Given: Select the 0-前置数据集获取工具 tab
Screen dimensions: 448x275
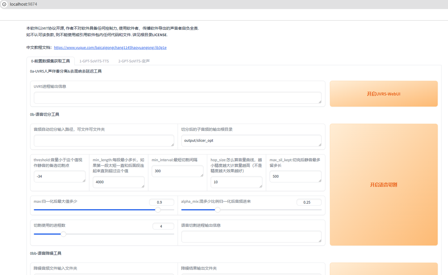Looking at the screenshot, I should click(50, 61).
